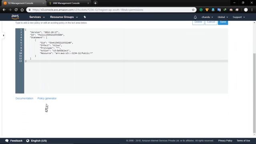Open the Policy generator link
The width and height of the screenshot is (256, 144).
[47, 98]
